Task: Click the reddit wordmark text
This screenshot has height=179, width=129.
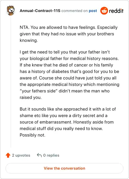Action: coord(116,11)
